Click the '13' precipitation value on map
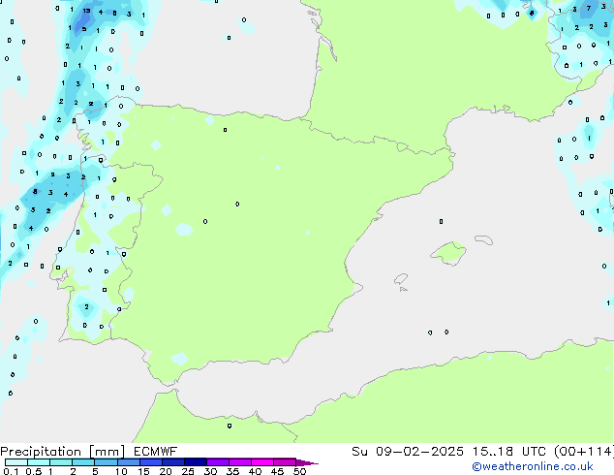This screenshot has width=614, height=475. pos(86,11)
